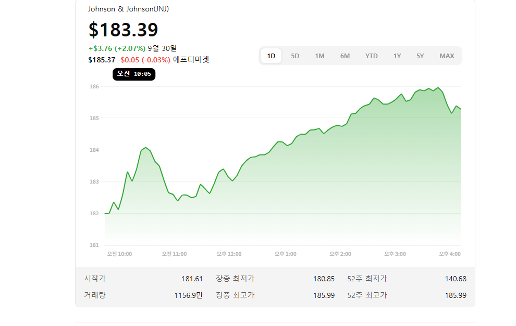
Task: Switch chart to 1Y range
Action: point(397,56)
